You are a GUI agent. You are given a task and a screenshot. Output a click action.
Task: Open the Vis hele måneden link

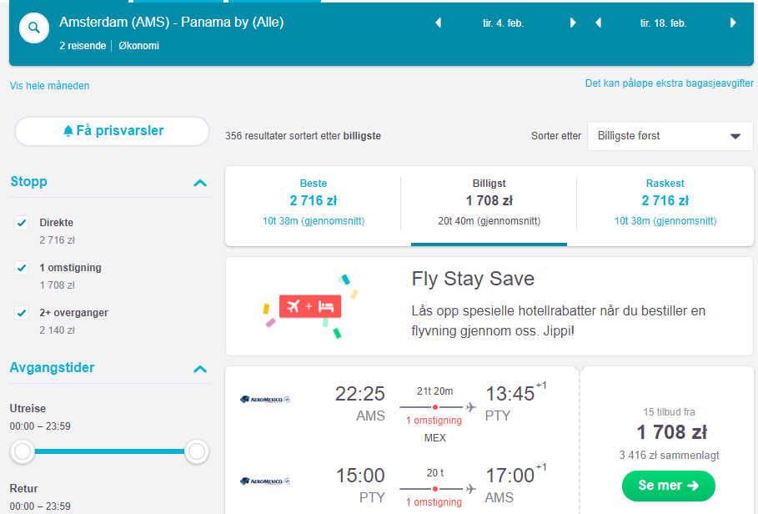pos(49,86)
